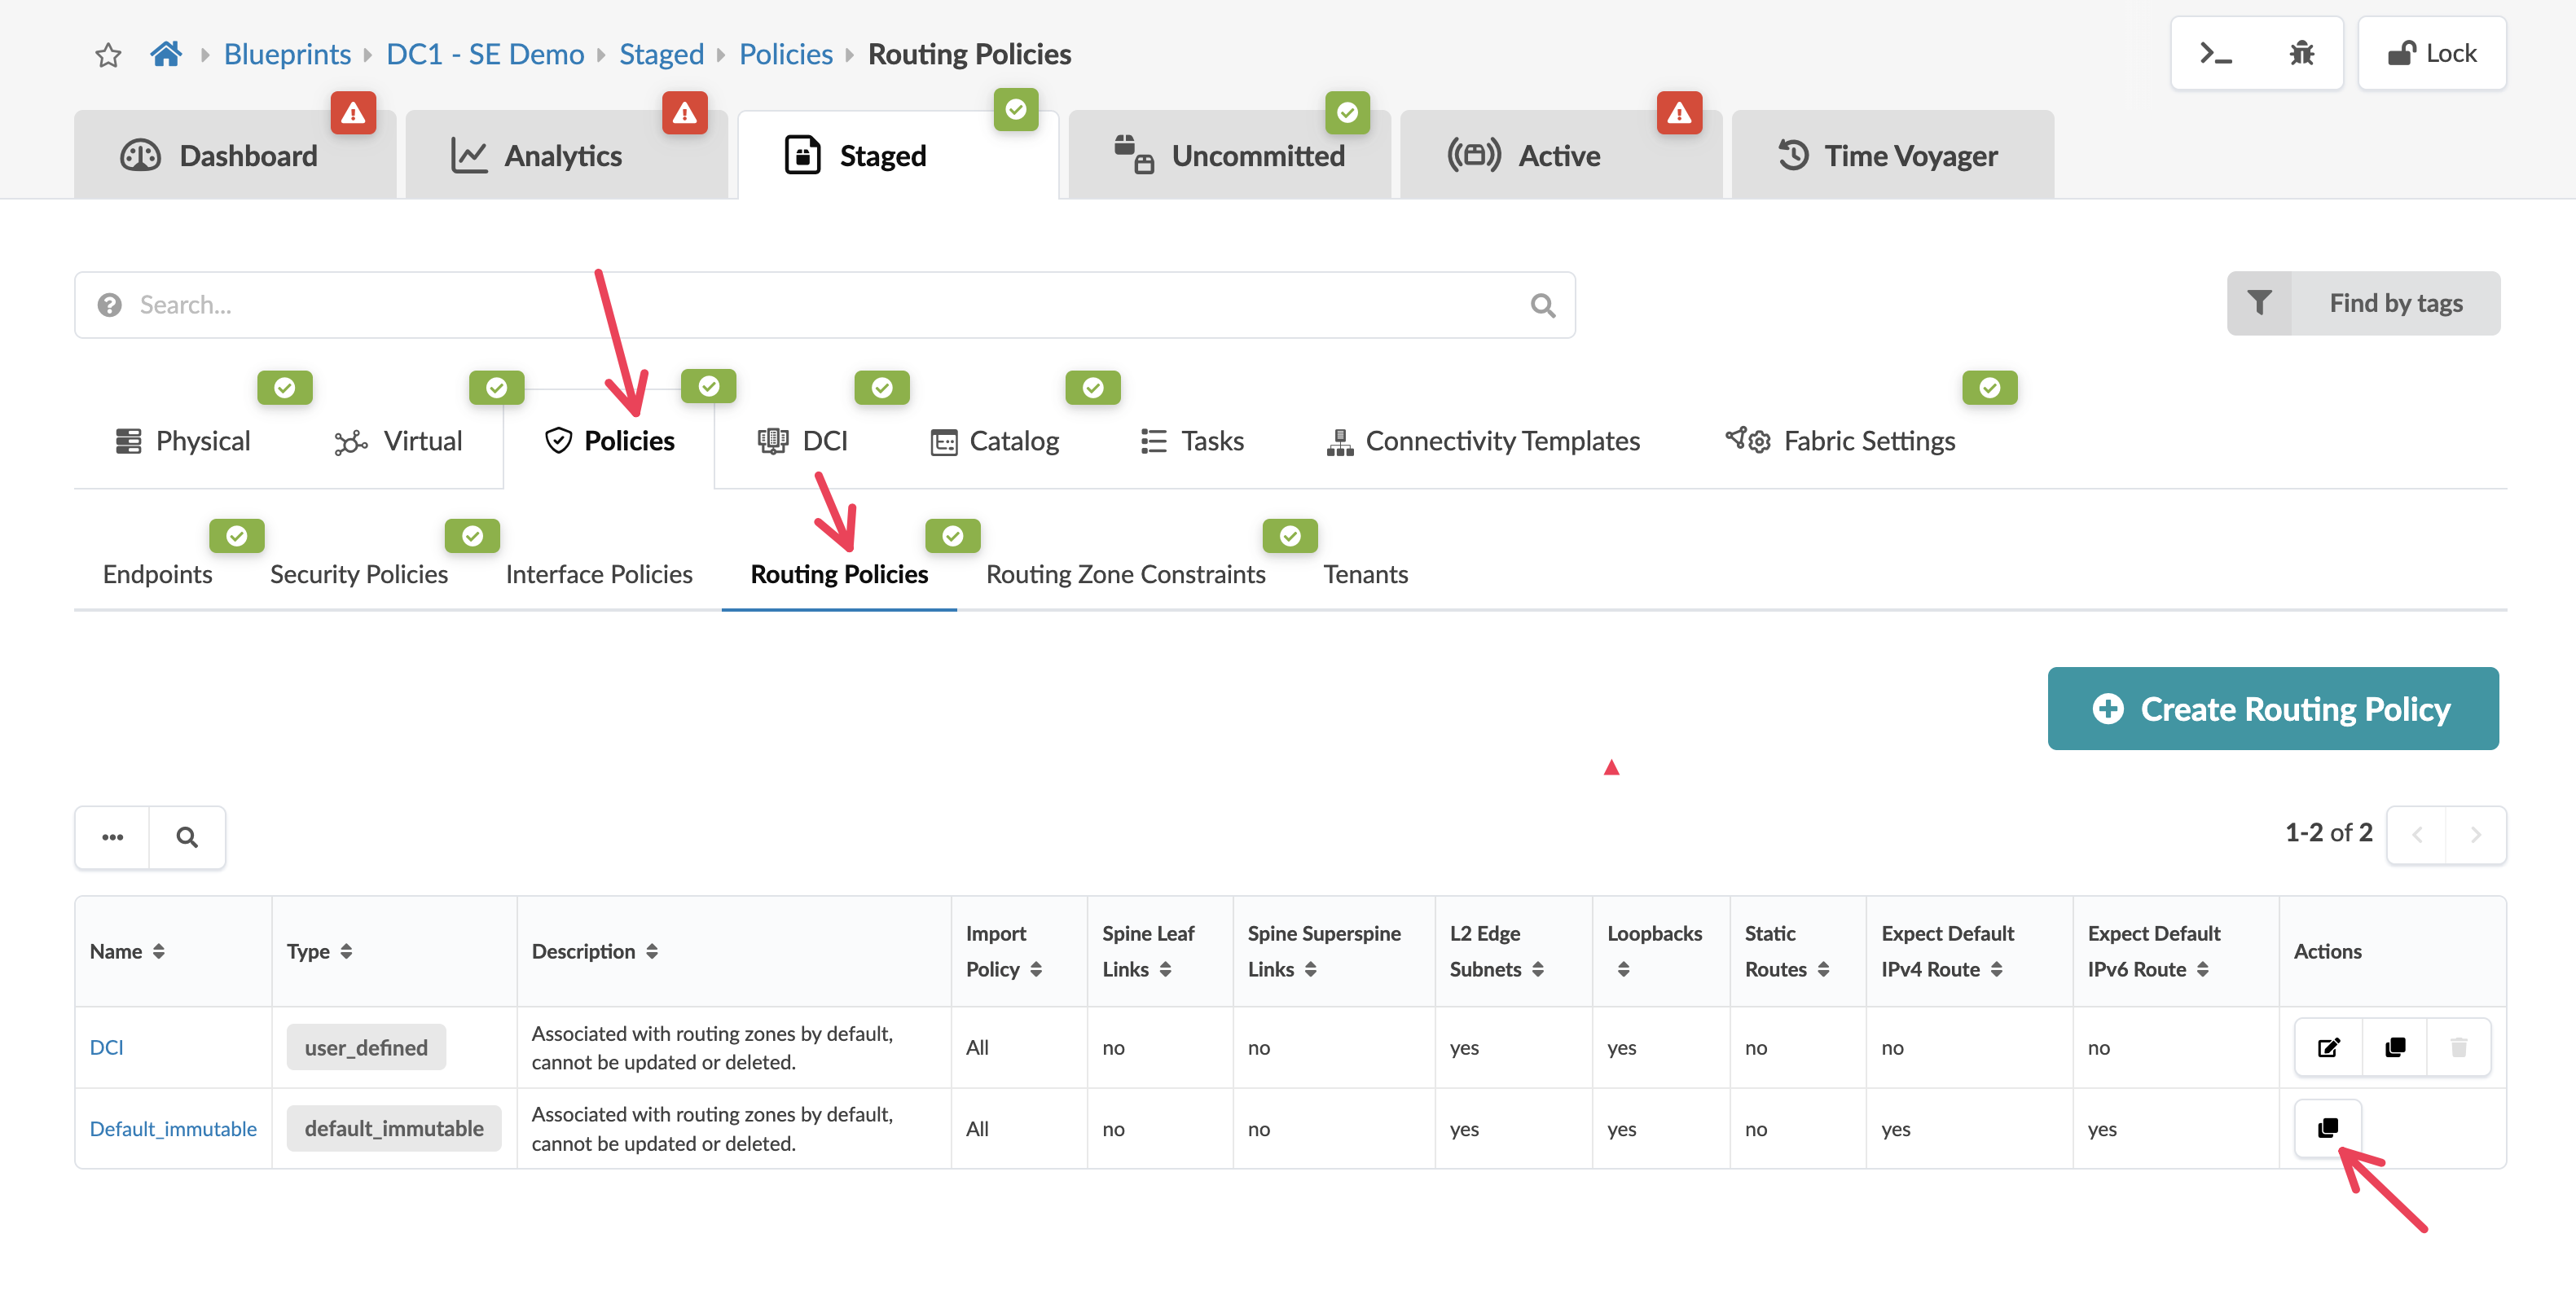The width and height of the screenshot is (2576, 1295).
Task: Click the bug report icon
Action: click(2301, 54)
